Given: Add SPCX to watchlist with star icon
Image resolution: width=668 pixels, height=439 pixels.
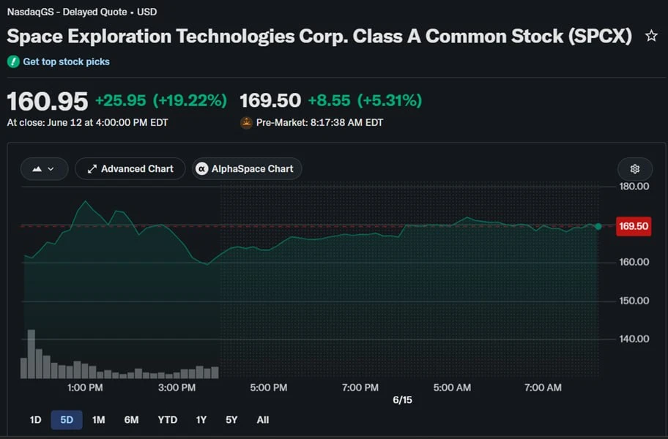Looking at the screenshot, I should tap(651, 36).
